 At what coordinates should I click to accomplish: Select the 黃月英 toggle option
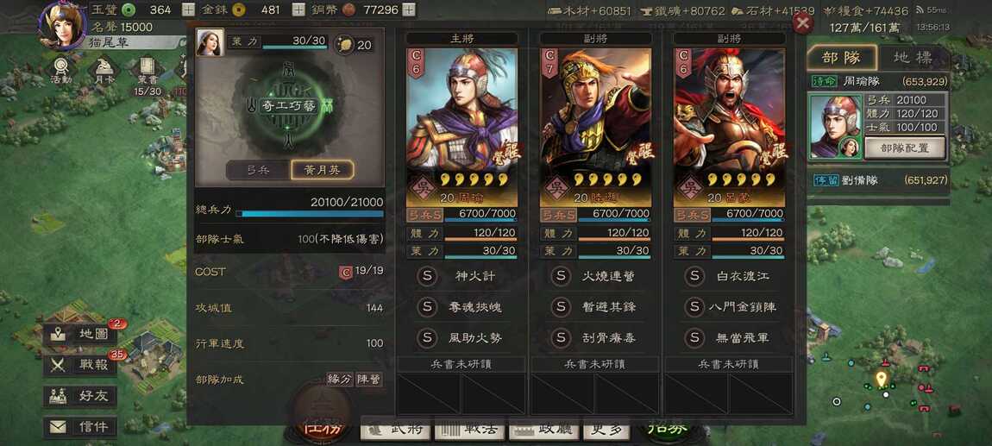click(322, 170)
